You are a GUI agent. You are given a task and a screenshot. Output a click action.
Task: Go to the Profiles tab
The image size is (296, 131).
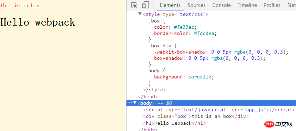pos(272,5)
